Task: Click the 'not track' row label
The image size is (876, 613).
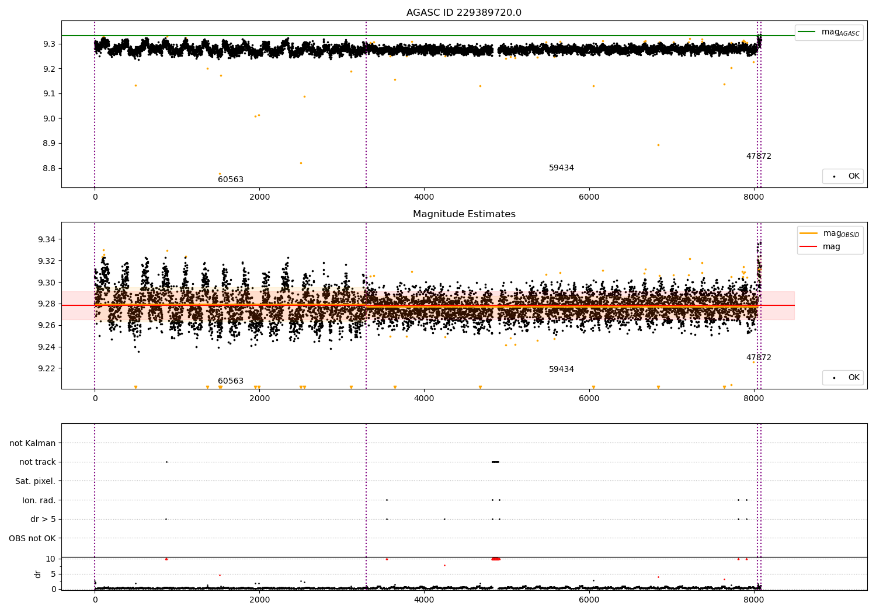Action: click(37, 462)
